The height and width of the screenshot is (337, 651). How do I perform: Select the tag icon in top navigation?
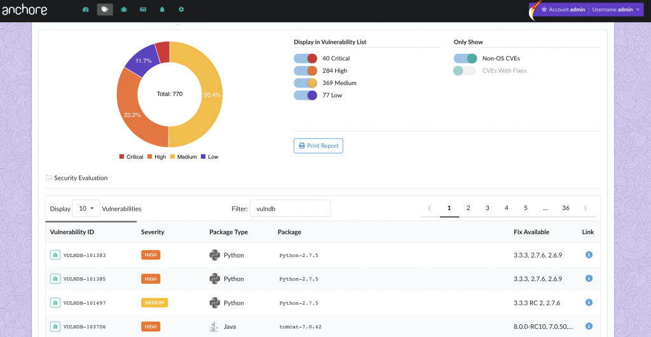pos(105,10)
